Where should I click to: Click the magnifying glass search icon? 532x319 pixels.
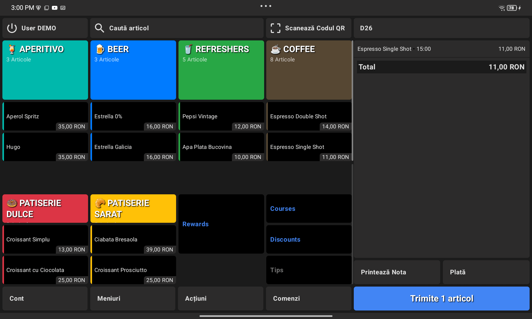tap(99, 28)
